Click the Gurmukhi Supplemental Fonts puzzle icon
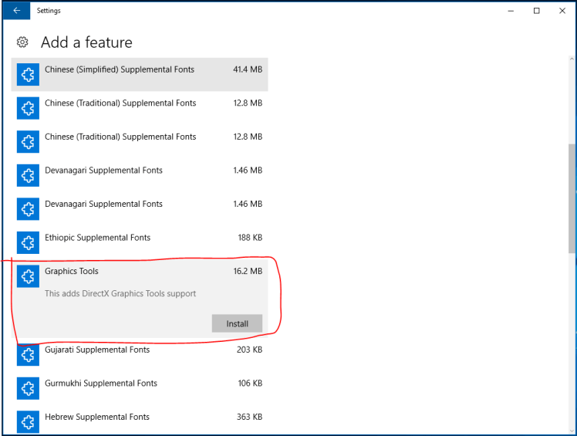This screenshot has width=577, height=436. 29,388
